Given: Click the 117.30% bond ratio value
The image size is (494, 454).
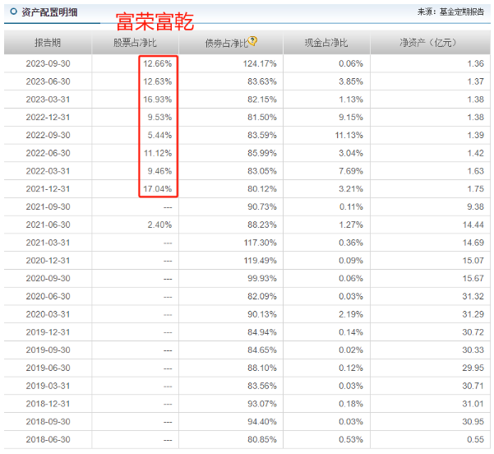Looking at the screenshot, I should 260,243.
